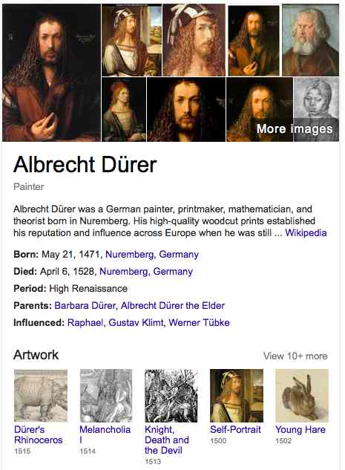The height and width of the screenshot is (470, 345).
Task: Open the grey-bearded old man portrait image
Action: [x=311, y=40]
